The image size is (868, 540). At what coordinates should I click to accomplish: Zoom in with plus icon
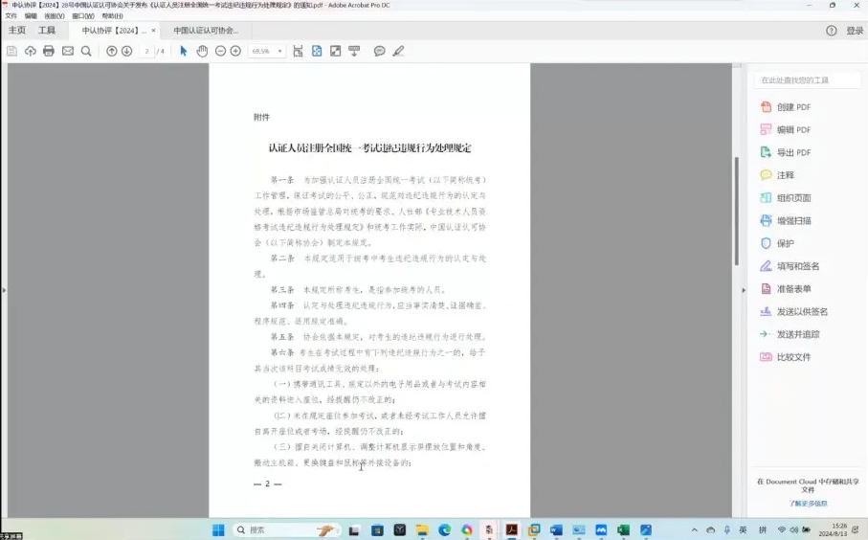(235, 51)
